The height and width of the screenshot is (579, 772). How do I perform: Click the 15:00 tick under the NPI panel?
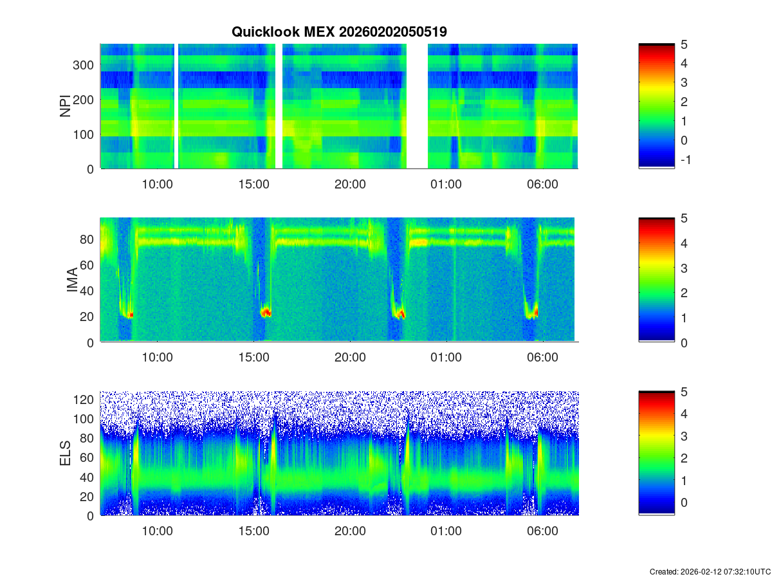[x=253, y=184]
